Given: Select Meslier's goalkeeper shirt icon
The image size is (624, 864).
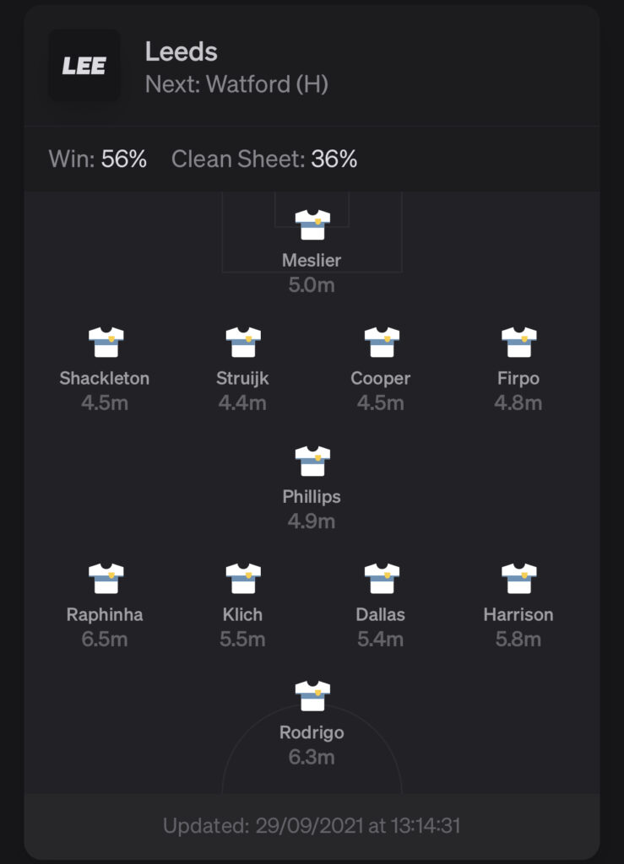Looking at the screenshot, I should pos(312,224).
